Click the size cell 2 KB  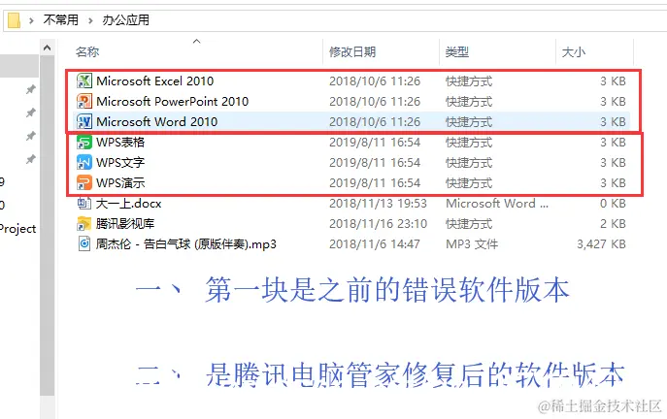pos(613,223)
